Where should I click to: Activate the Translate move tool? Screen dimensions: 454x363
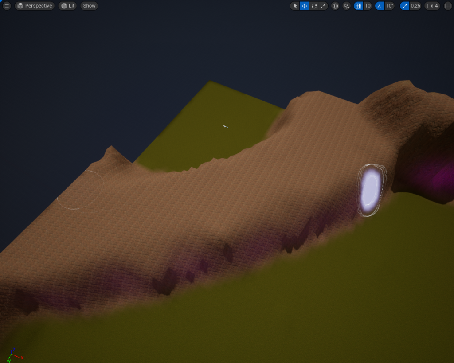point(305,6)
